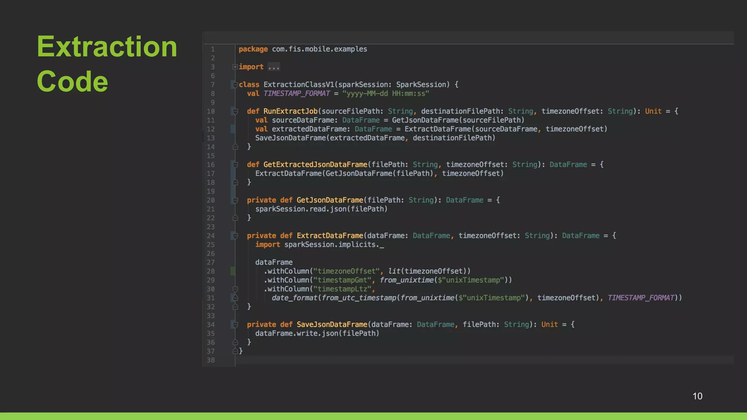Click the "timezoneOffset" string on line 28
Viewport: 747px width, 420px height.
[x=347, y=271]
